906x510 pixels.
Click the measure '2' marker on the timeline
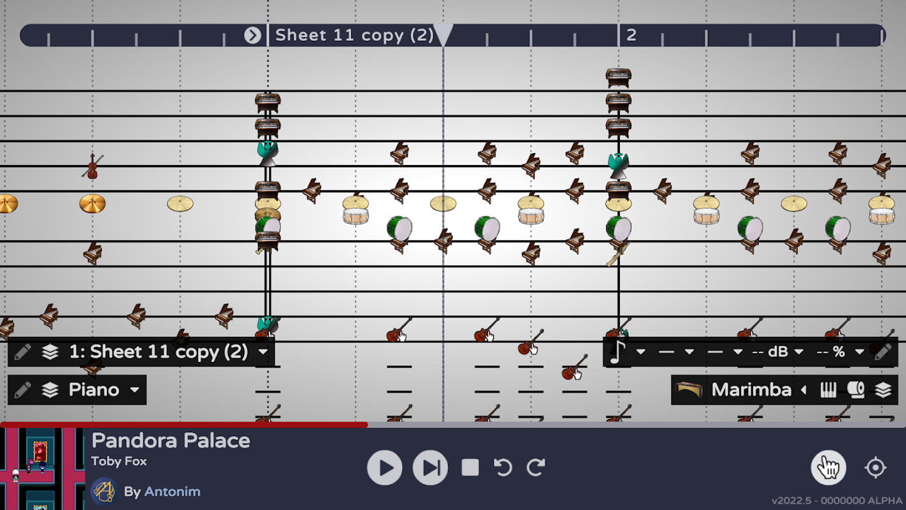[x=631, y=35]
